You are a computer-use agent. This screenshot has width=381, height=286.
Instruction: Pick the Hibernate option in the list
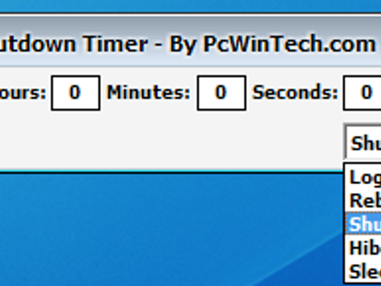tap(364, 248)
